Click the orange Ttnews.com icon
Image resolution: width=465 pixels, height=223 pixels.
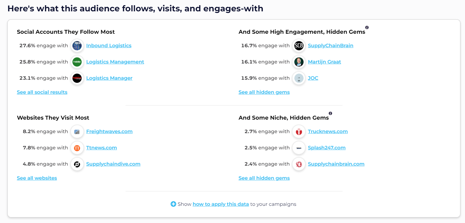pyautogui.click(x=77, y=148)
